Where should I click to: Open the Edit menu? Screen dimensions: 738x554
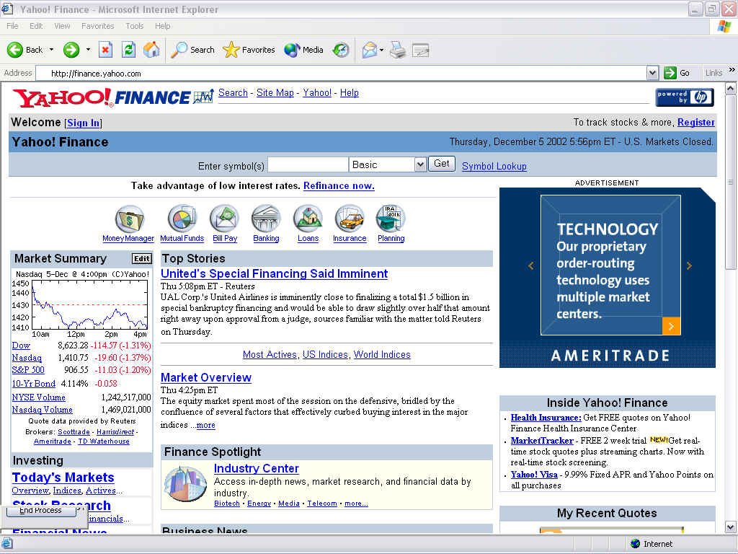36,26
